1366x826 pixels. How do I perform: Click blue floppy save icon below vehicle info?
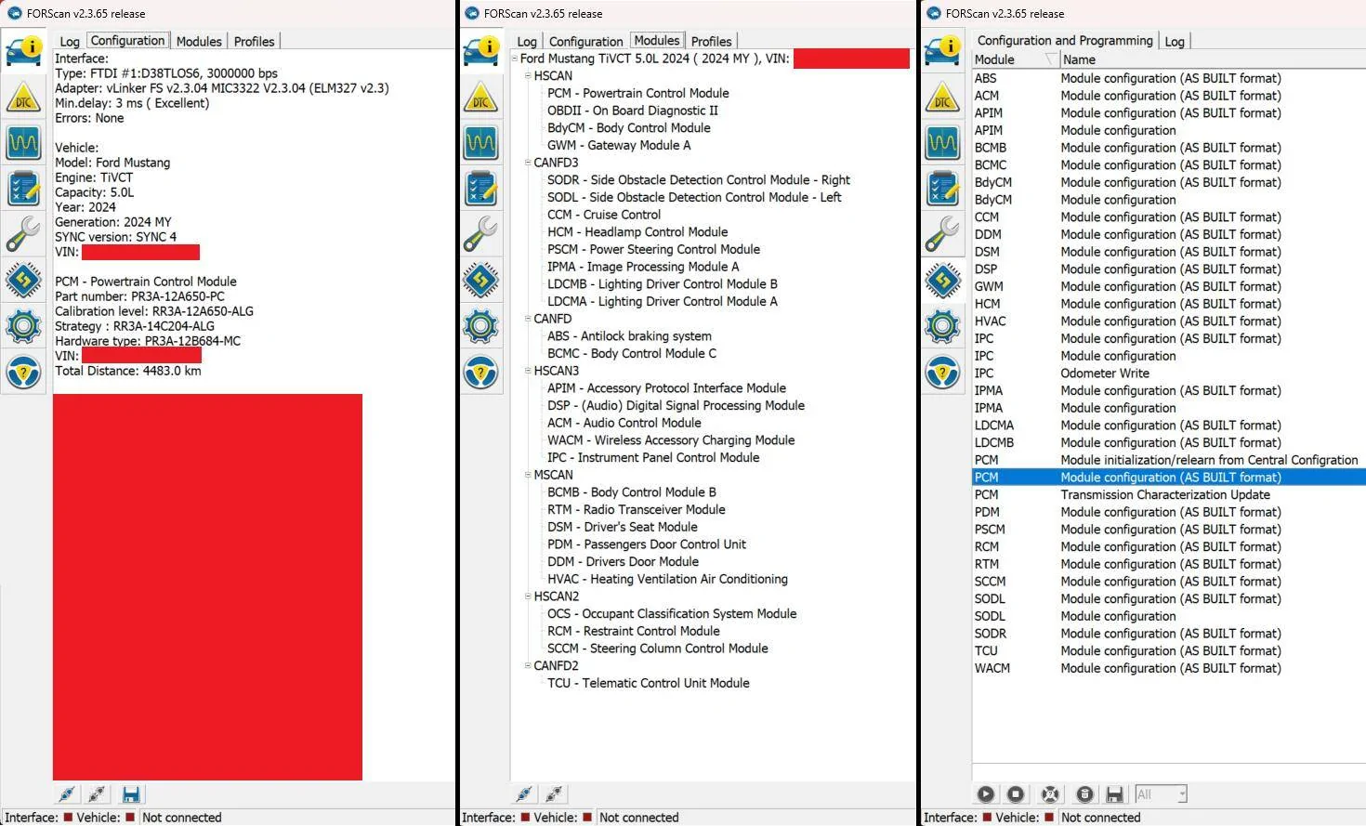point(131,794)
